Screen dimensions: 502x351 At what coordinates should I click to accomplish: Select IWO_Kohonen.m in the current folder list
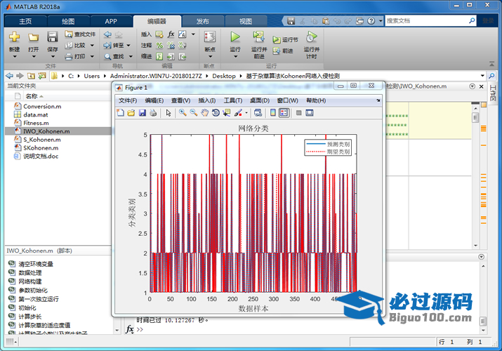pos(46,131)
